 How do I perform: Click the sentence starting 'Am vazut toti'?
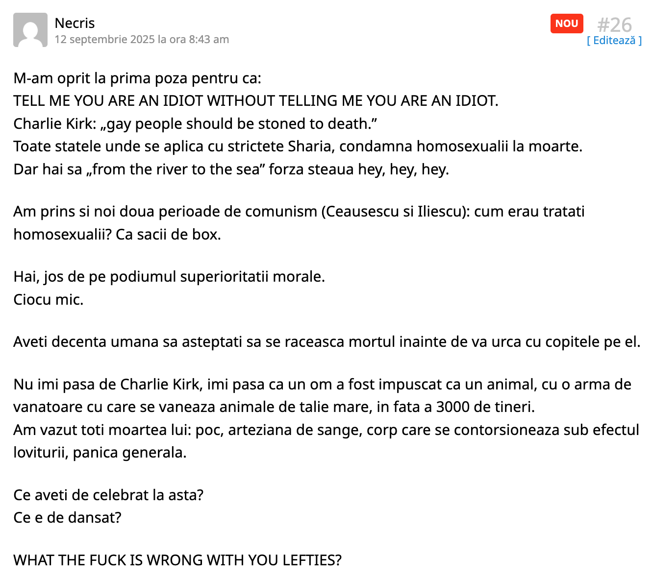coord(326,441)
